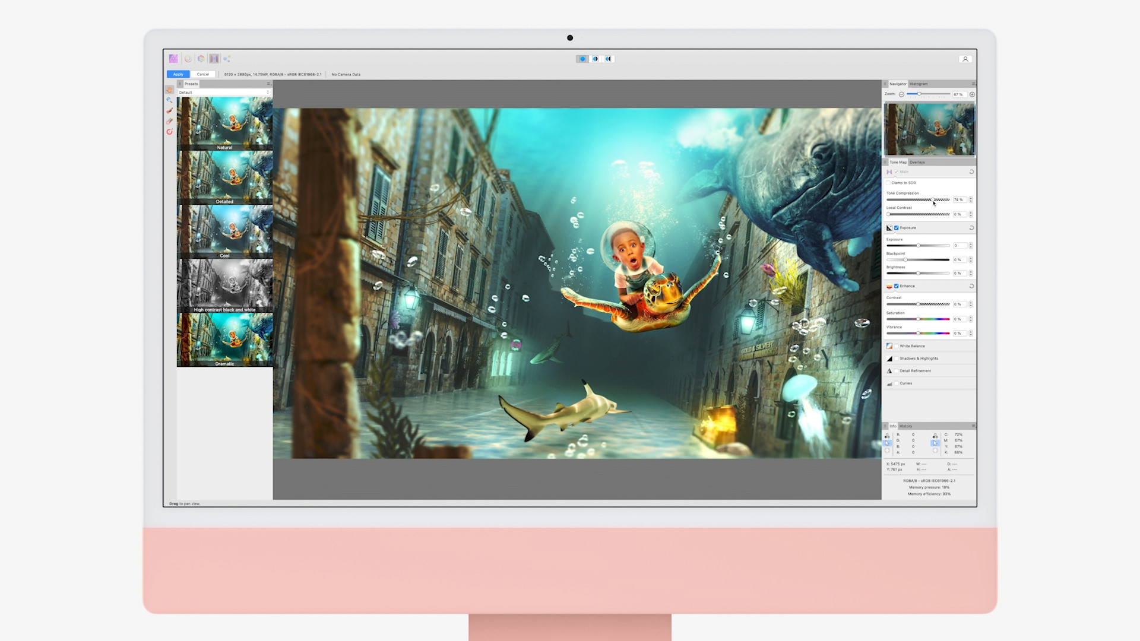Click the Saturation slider handle

point(918,319)
